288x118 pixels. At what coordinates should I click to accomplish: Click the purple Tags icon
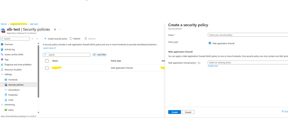click(x=2, y=60)
